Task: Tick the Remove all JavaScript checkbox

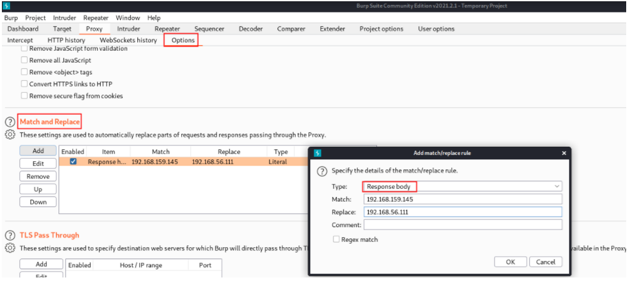Action: 25,60
